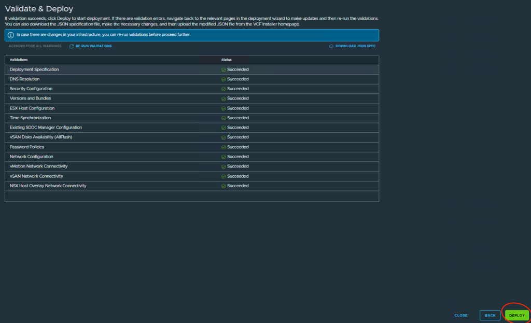Click the Re-run Validations link text
Viewport: 531px width, 323px height.
pos(94,46)
